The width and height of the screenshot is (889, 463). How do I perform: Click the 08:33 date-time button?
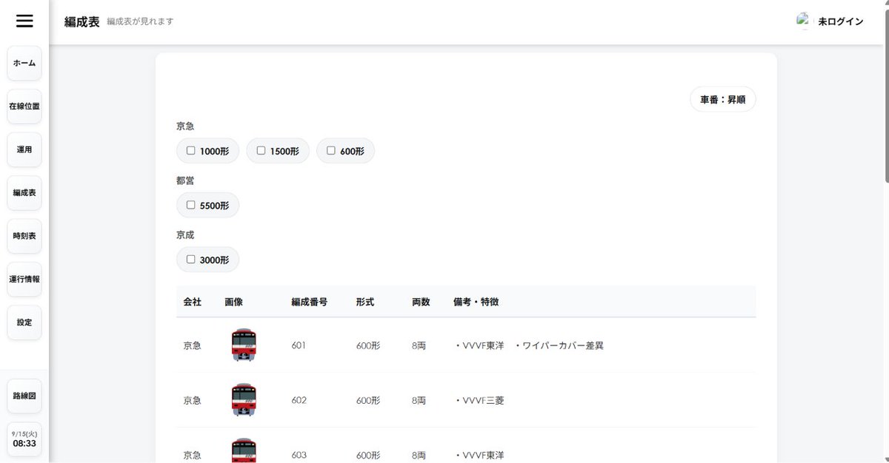tap(24, 439)
